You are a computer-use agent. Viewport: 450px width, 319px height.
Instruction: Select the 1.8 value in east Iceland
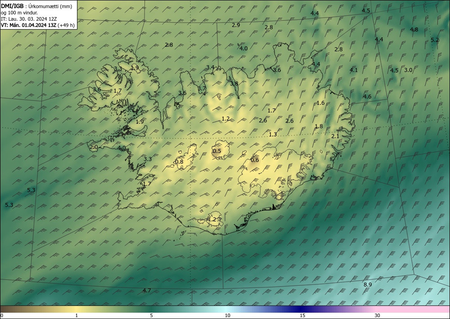point(319,126)
